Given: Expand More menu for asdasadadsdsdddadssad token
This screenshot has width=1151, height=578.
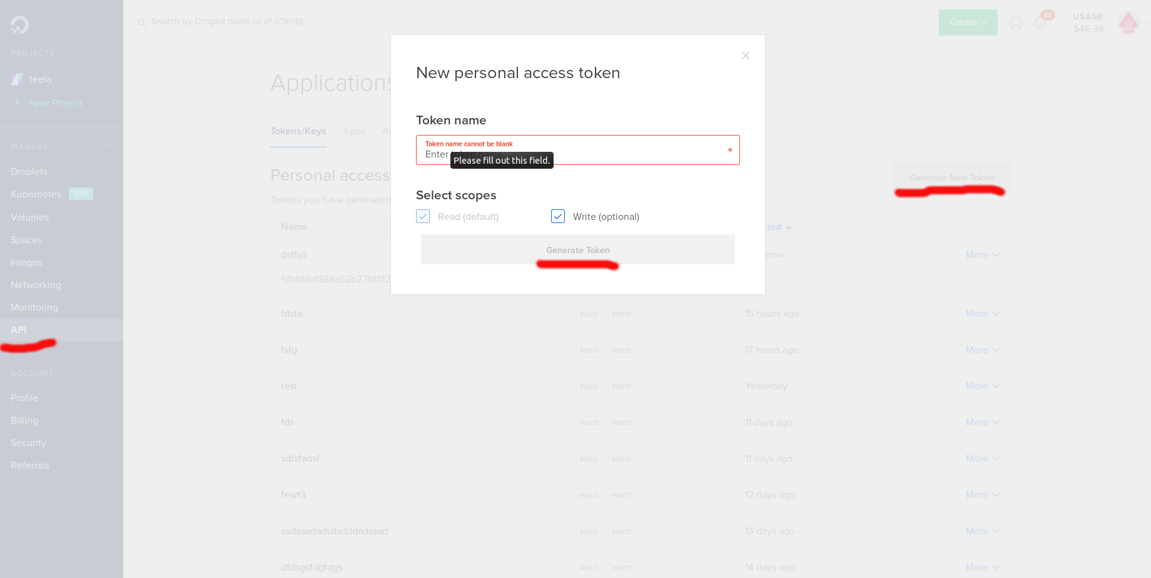Looking at the screenshot, I should pos(983,531).
